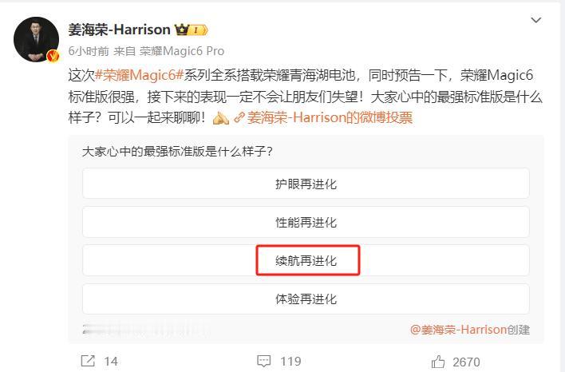Click the praying hands emoji
This screenshot has width=565, height=372.
(220, 117)
